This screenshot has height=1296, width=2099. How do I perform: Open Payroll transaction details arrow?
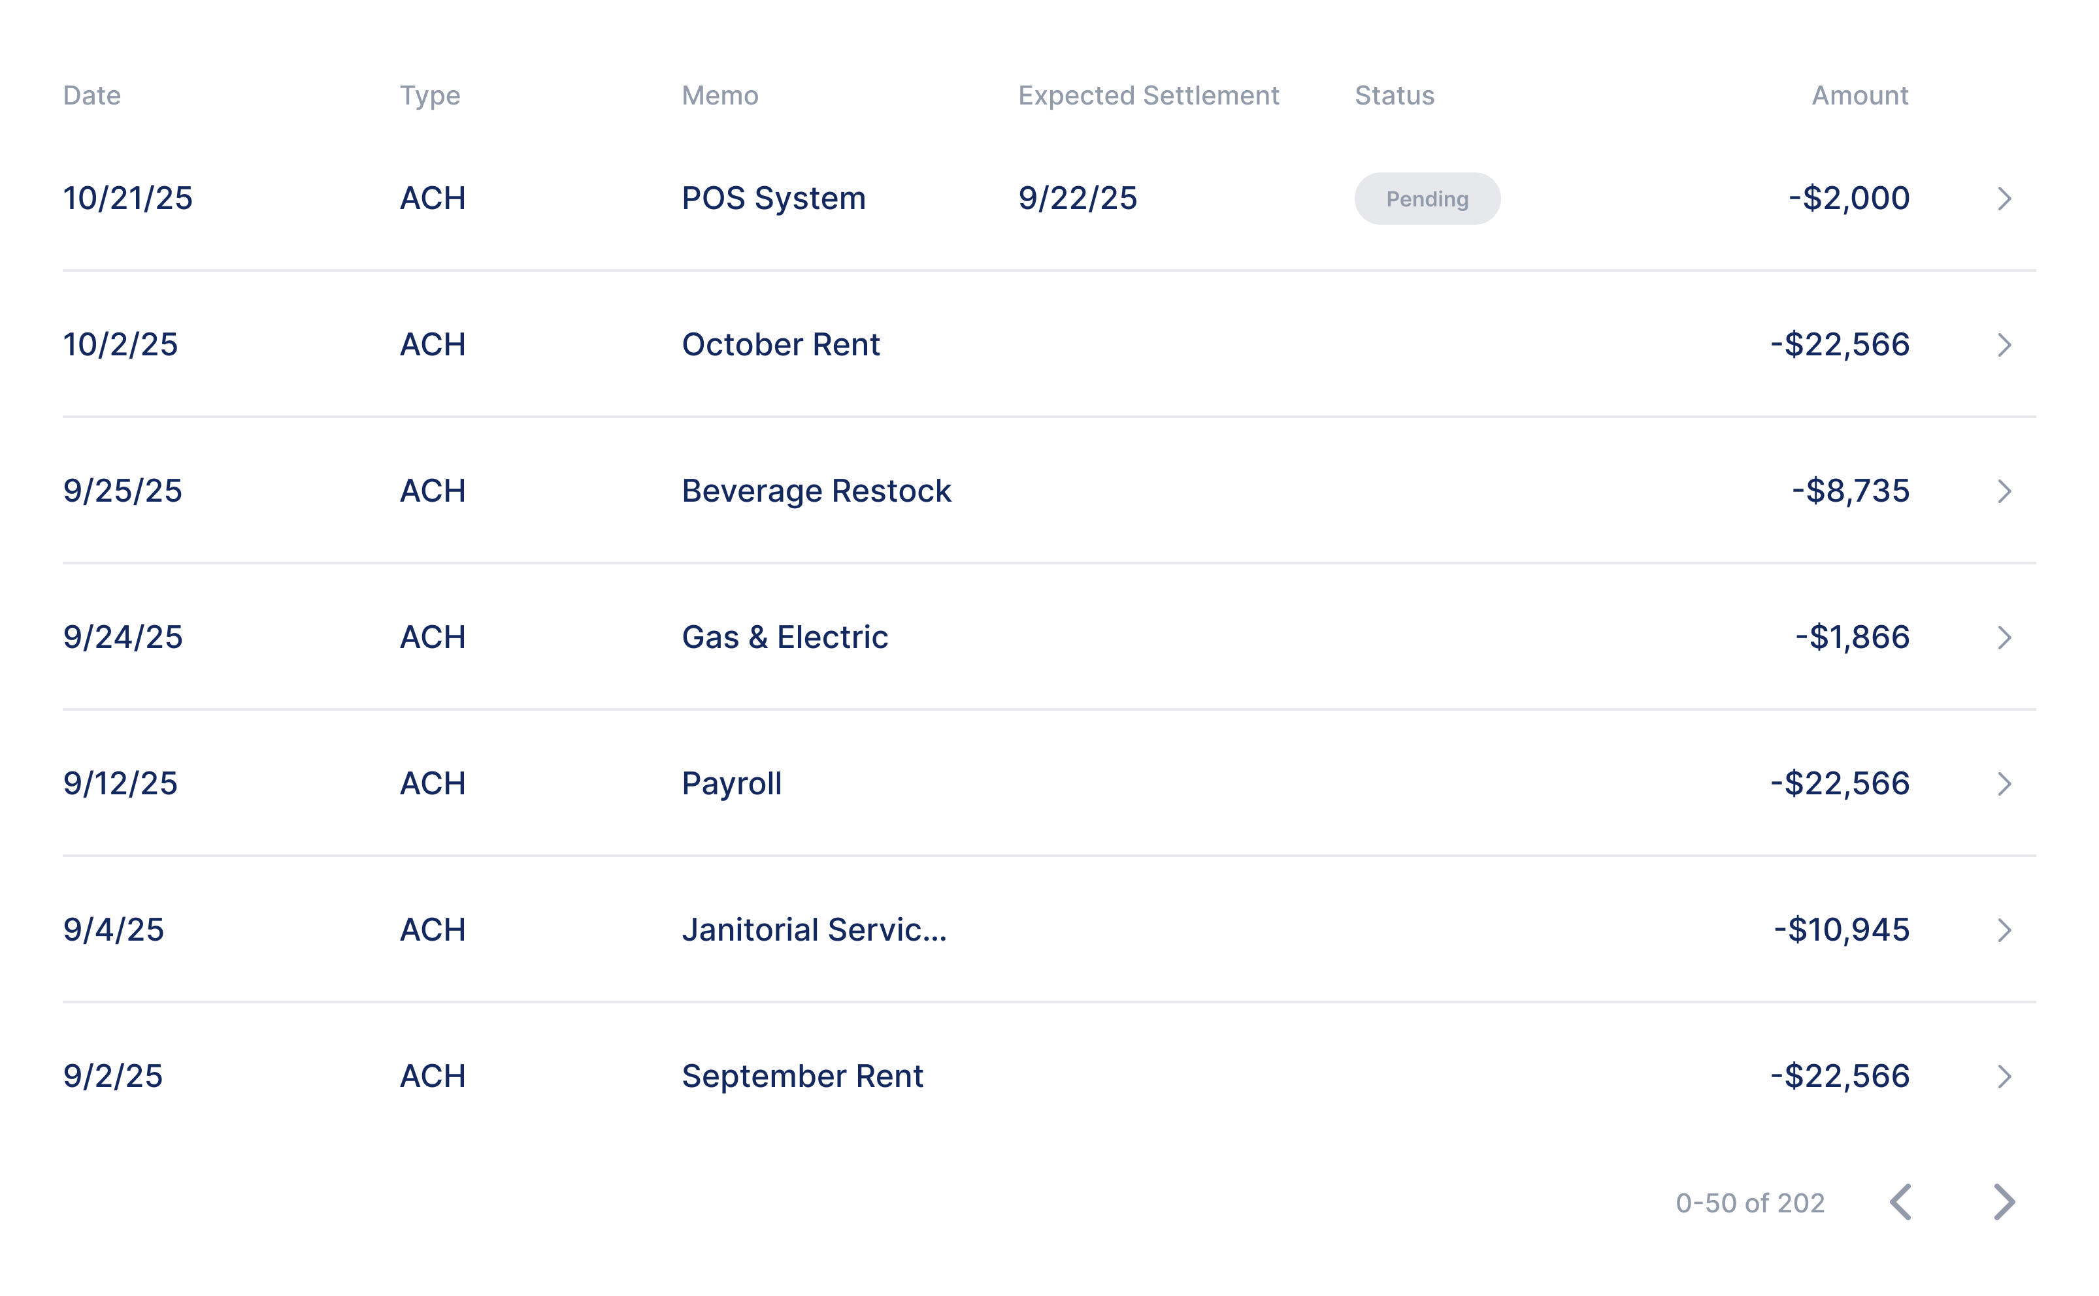click(x=2004, y=785)
